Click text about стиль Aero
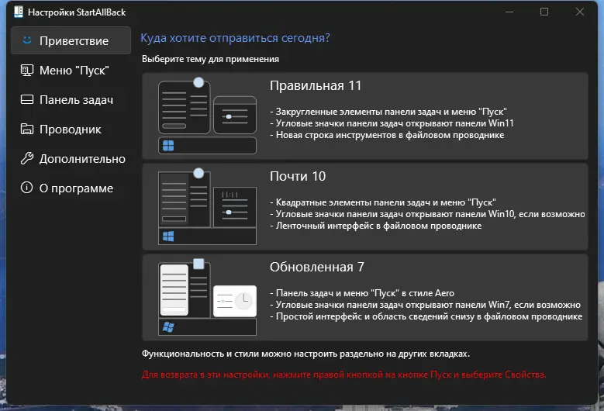The width and height of the screenshot is (604, 411). click(x=362, y=293)
